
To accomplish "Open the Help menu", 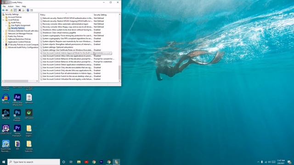I will coord(24,6).
